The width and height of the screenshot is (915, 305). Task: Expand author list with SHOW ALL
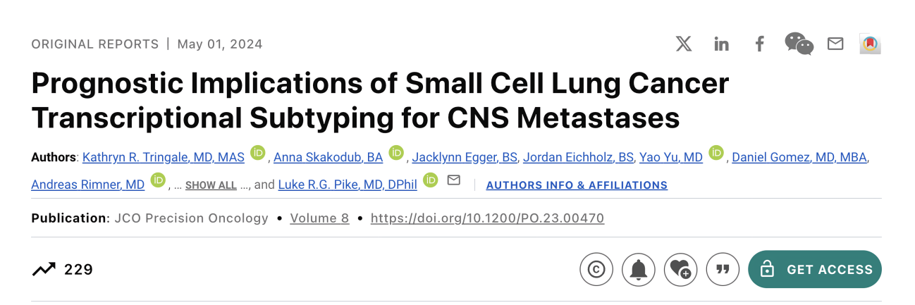[x=211, y=185]
